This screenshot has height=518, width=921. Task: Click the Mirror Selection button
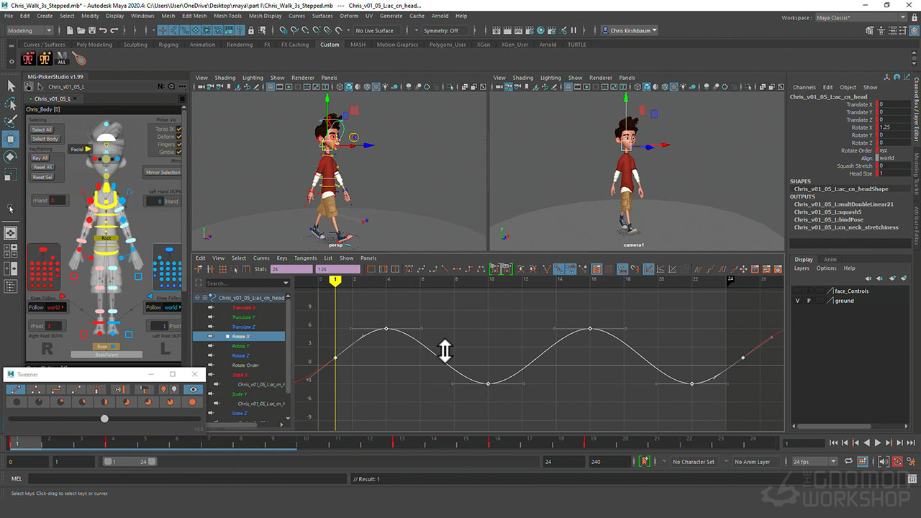click(163, 173)
